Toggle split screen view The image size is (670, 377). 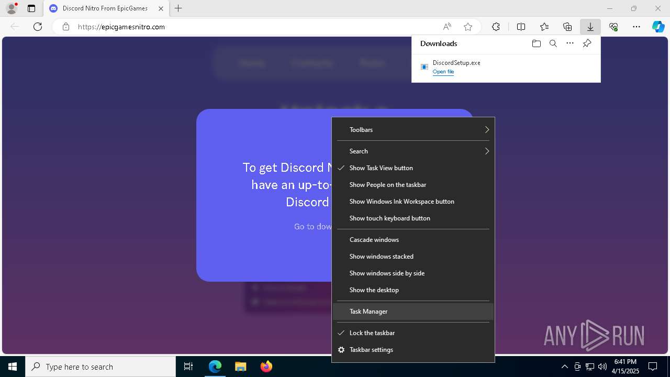point(521,27)
